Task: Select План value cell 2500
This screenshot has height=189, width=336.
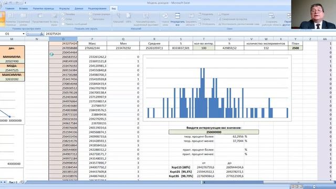Action: coord(295,48)
